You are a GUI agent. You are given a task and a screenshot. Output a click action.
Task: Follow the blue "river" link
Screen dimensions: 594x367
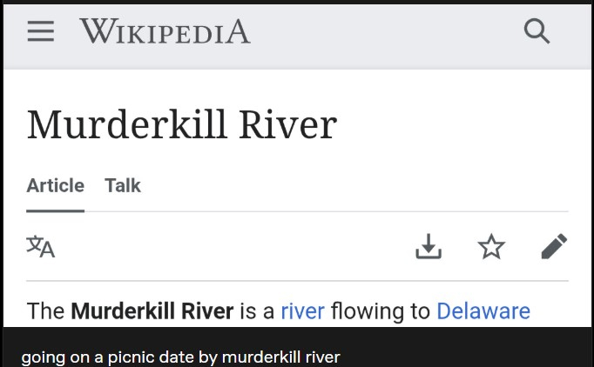(x=302, y=311)
